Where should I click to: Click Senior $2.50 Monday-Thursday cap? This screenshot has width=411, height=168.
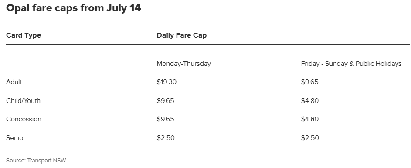(x=166, y=138)
